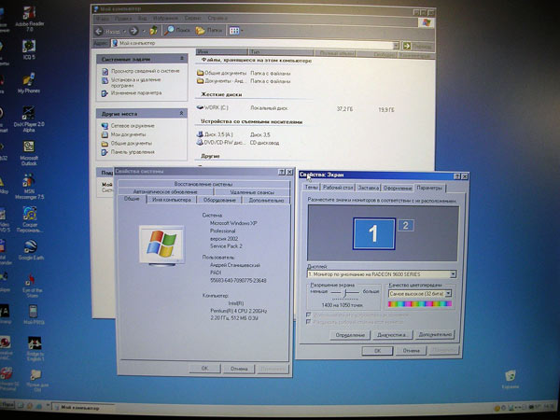This screenshot has height=420, width=560.
Task: Click the Дополнительно button in Свойства: Экран
Action: coord(435,335)
